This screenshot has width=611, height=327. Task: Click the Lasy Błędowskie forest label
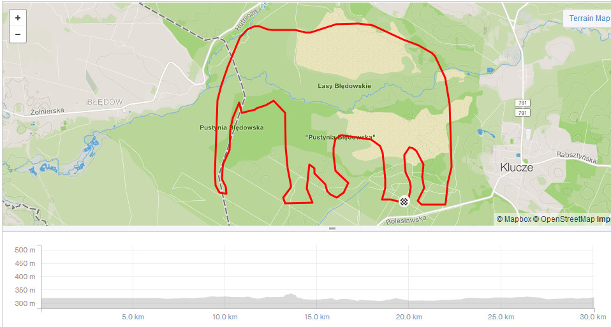[344, 86]
